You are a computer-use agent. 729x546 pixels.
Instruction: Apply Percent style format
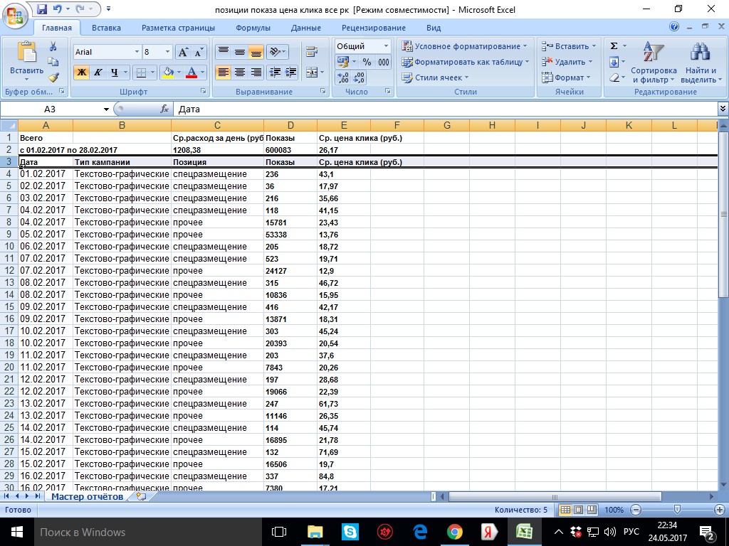pyautogui.click(x=367, y=62)
